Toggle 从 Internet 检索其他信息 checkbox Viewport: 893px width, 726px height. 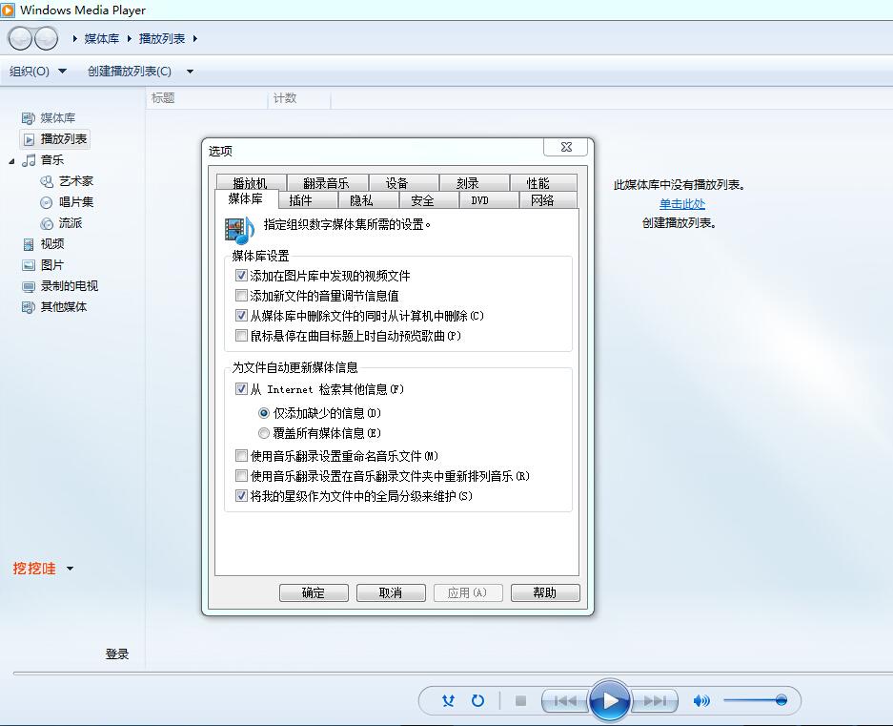pyautogui.click(x=241, y=389)
